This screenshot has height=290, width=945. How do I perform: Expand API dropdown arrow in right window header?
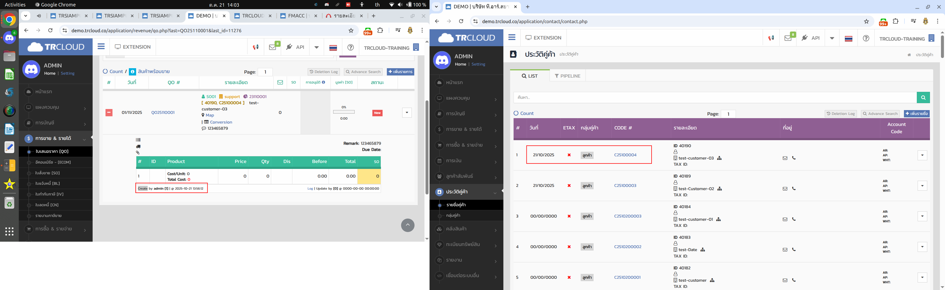(x=832, y=38)
